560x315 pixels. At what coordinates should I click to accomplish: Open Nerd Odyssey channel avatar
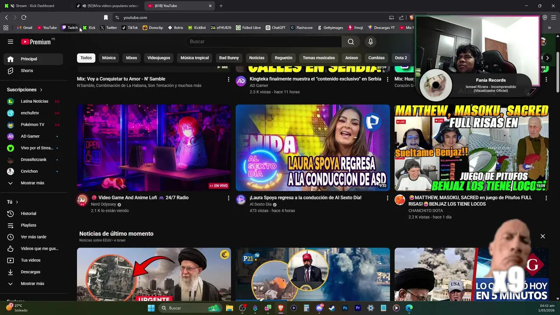click(x=82, y=200)
